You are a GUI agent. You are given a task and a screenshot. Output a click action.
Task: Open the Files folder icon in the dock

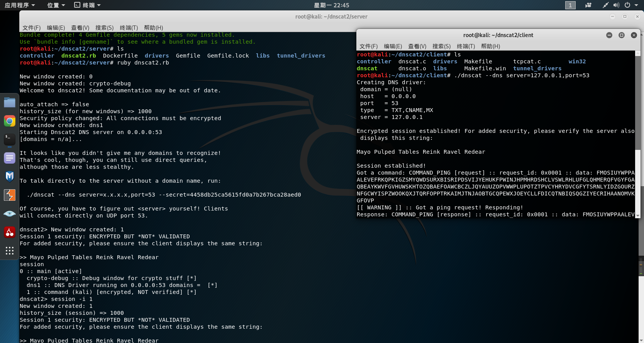click(x=10, y=102)
